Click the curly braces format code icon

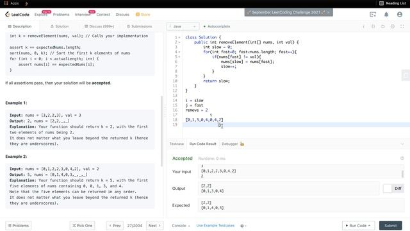pyautogui.click(x=373, y=26)
